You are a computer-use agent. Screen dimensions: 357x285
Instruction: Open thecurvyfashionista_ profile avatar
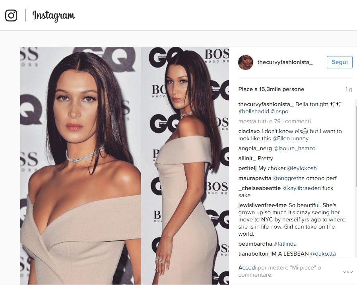click(246, 62)
